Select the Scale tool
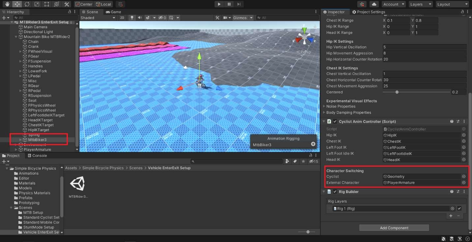 37,4
